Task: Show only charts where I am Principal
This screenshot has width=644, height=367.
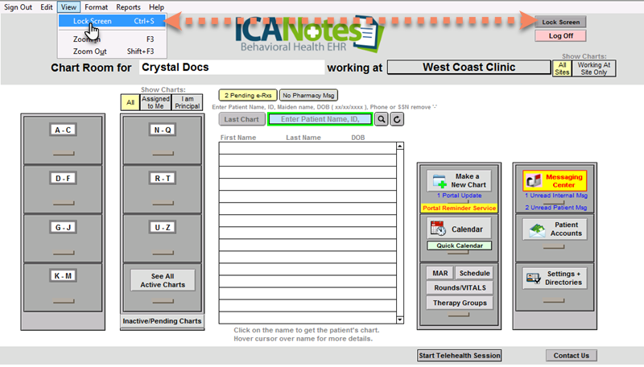Action: click(x=186, y=102)
